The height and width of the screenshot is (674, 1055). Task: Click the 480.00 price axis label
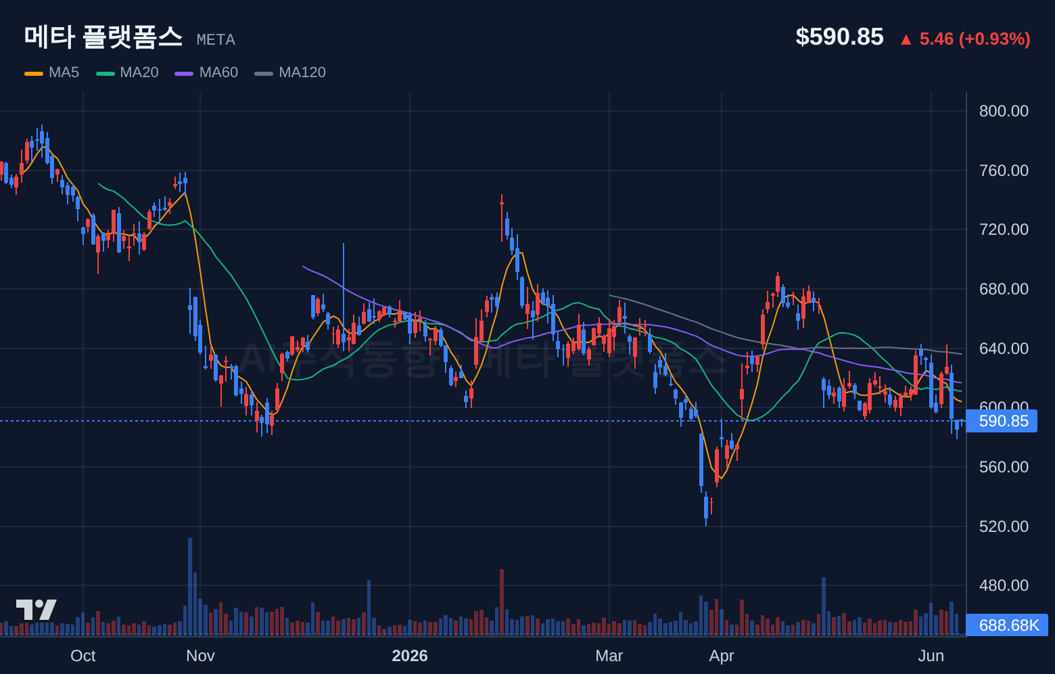click(x=1004, y=585)
